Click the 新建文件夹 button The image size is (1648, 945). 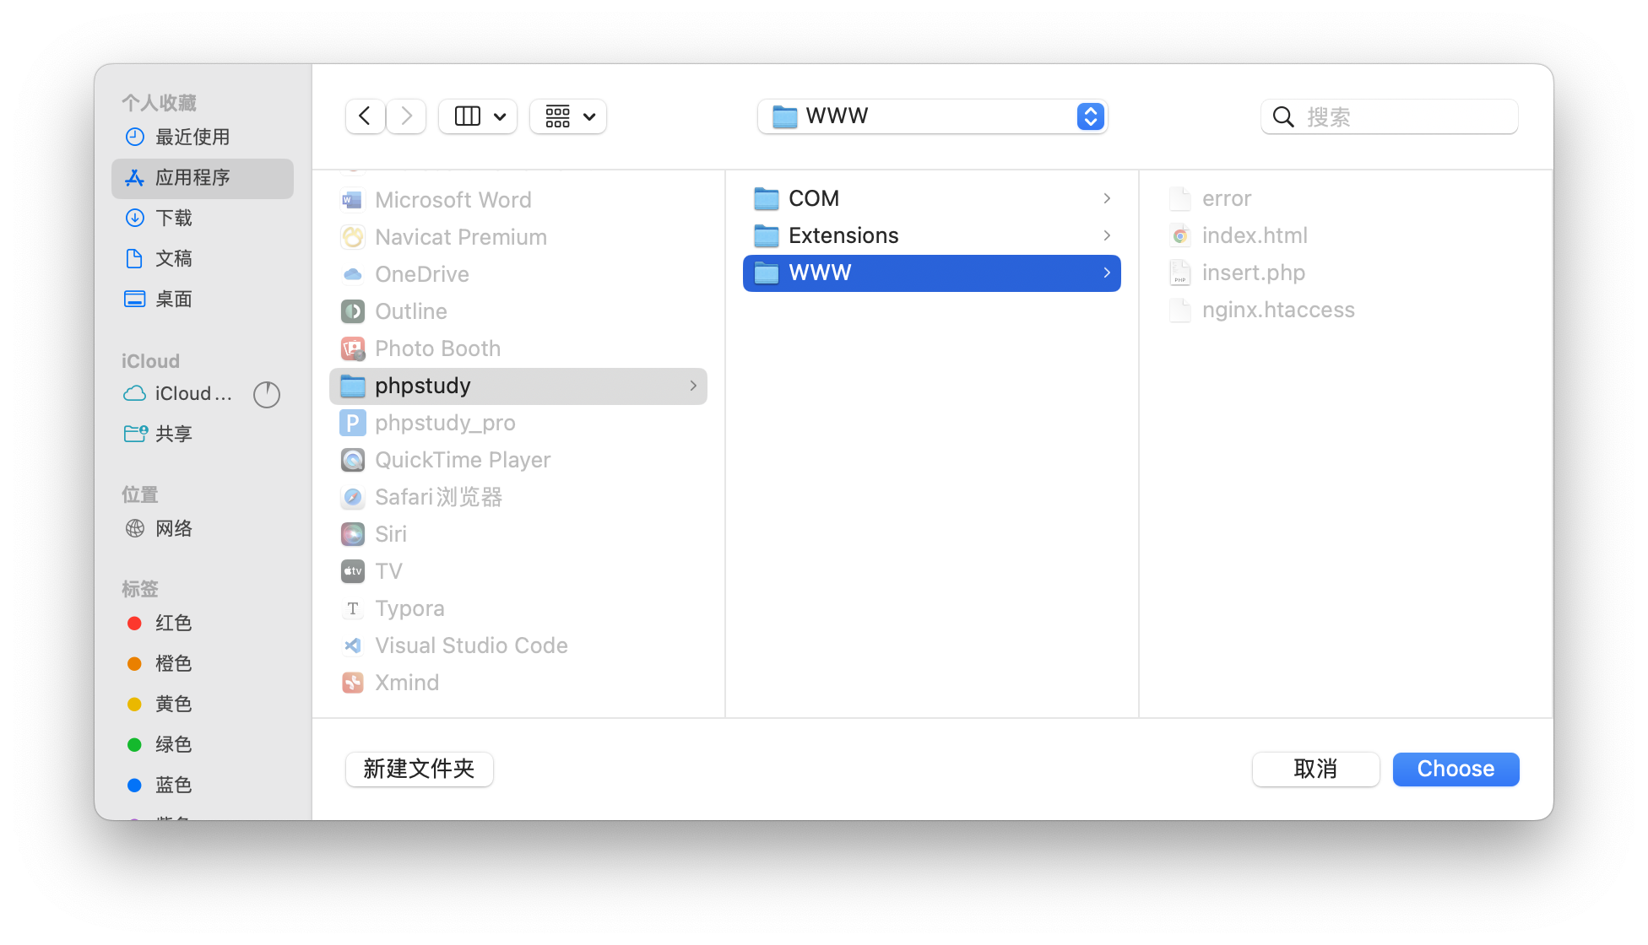pos(420,769)
